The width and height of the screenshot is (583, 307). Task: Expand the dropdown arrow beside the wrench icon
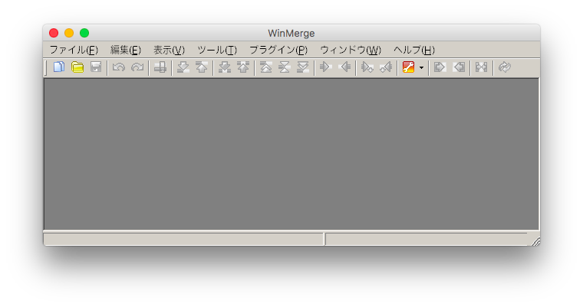point(421,67)
